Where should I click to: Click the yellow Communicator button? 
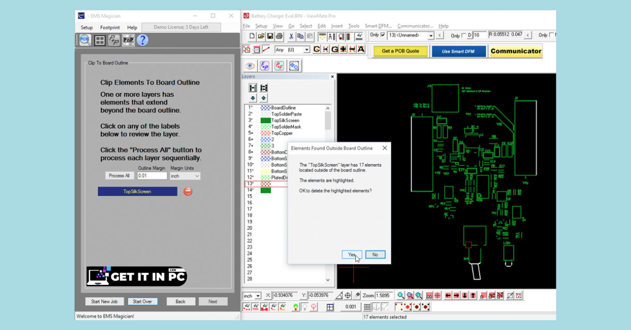tap(516, 51)
